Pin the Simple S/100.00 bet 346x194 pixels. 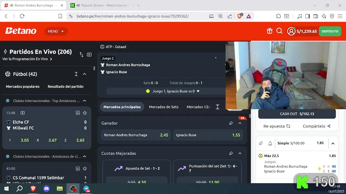(x=261, y=143)
